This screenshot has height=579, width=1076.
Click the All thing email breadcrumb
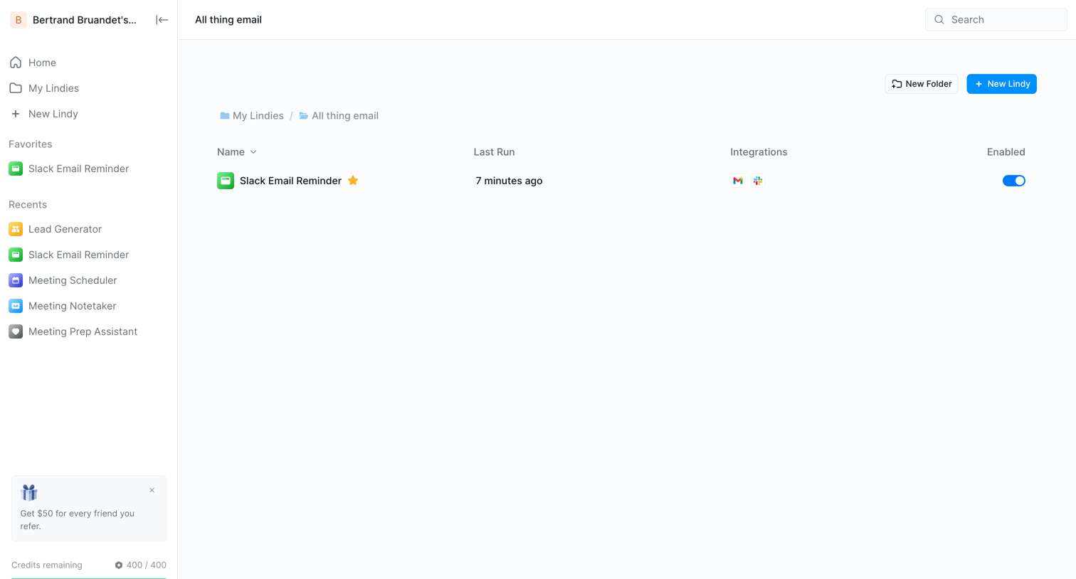coord(339,116)
